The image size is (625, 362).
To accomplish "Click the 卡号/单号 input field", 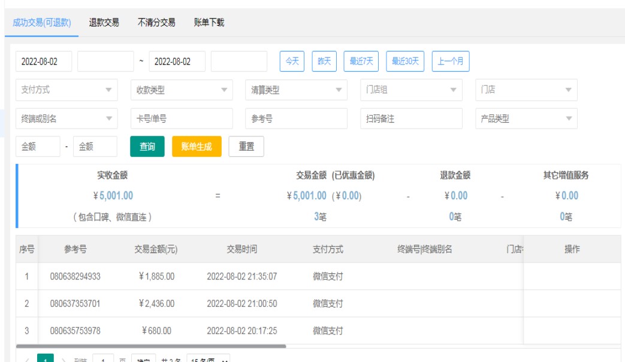I will coord(182,118).
